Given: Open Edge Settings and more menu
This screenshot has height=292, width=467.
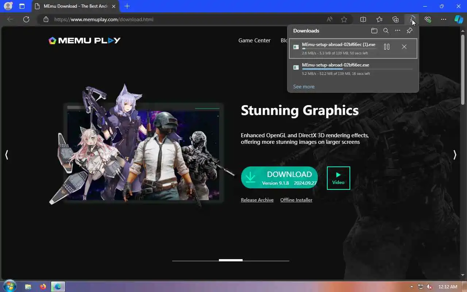Looking at the screenshot, I should 444,19.
